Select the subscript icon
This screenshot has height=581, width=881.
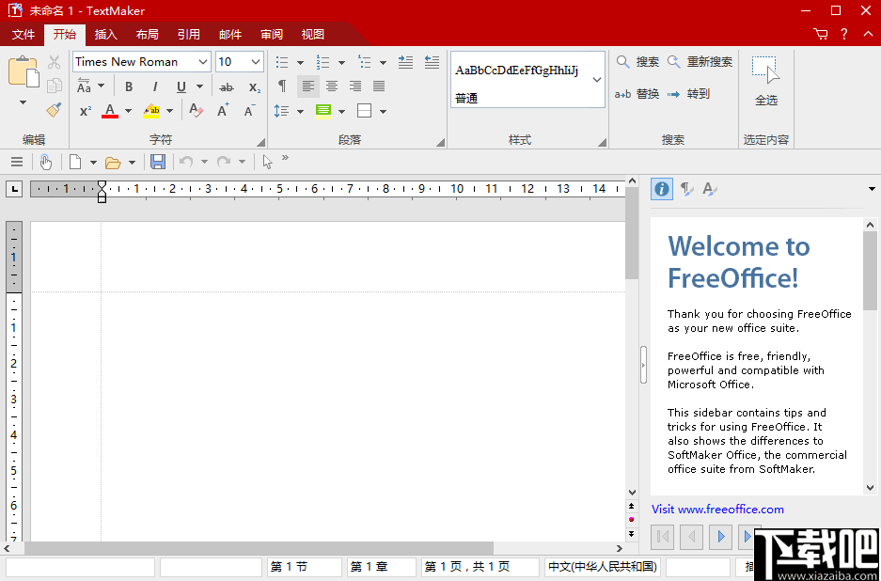pyautogui.click(x=254, y=86)
